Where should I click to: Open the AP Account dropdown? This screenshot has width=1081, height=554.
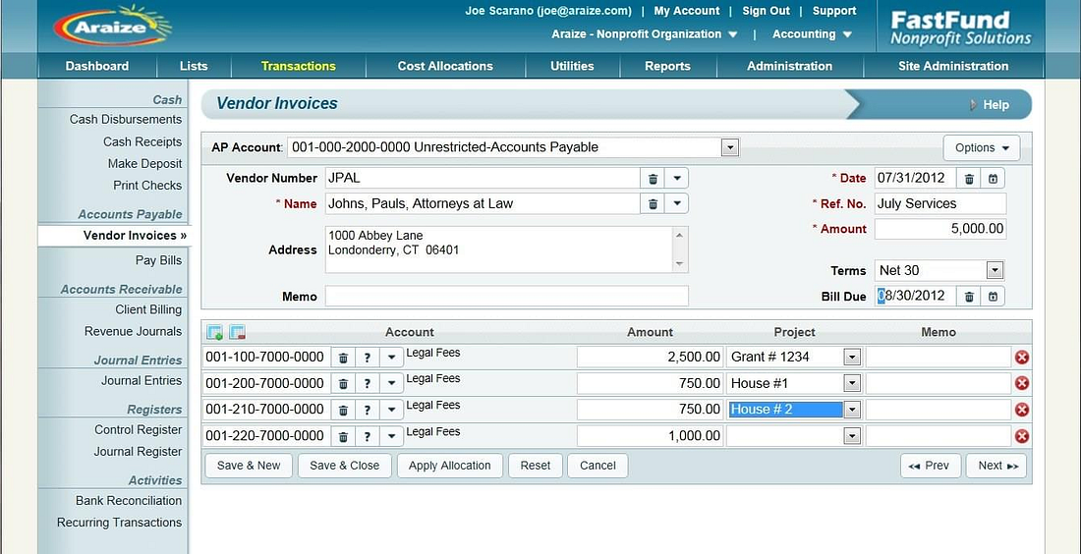pyautogui.click(x=729, y=147)
